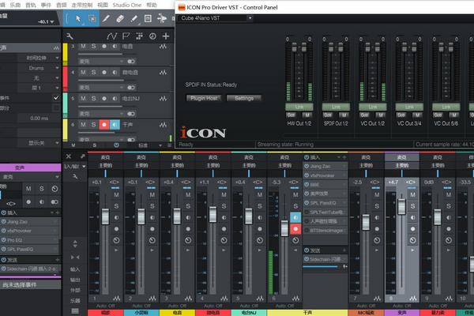Open the marker track flag icon
Image resolution: width=474 pixels, height=316 pixels.
[x=126, y=36]
